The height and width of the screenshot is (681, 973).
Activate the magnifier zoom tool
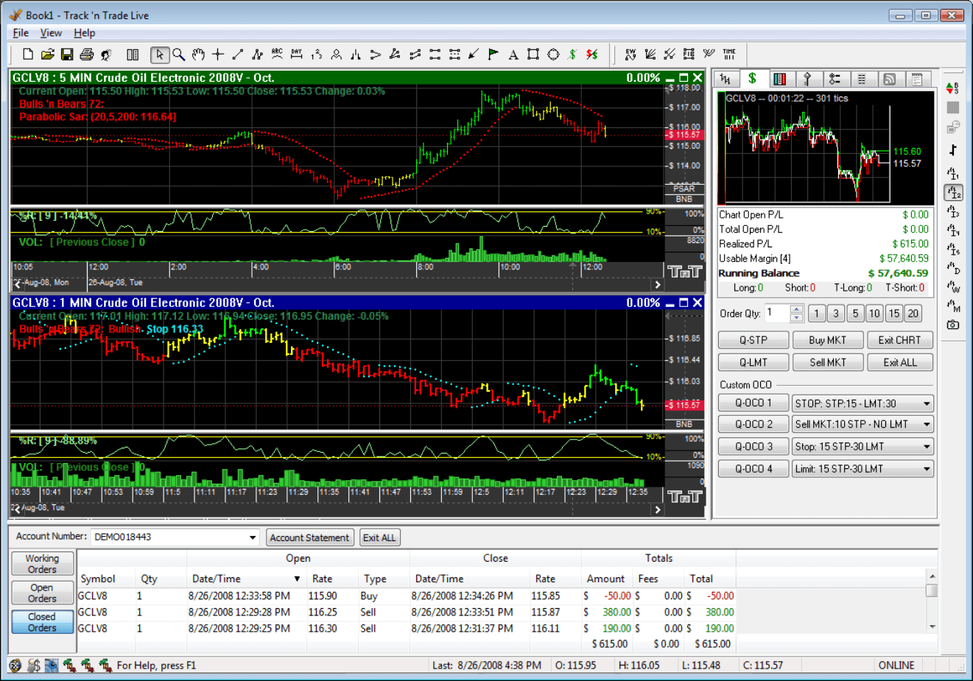[x=178, y=54]
